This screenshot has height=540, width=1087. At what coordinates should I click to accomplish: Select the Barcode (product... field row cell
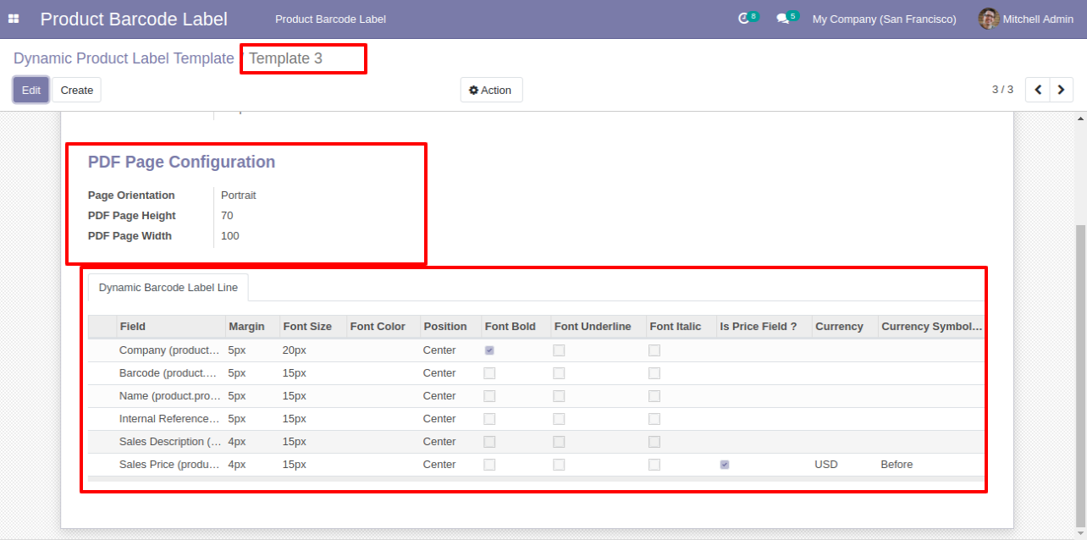[170, 373]
